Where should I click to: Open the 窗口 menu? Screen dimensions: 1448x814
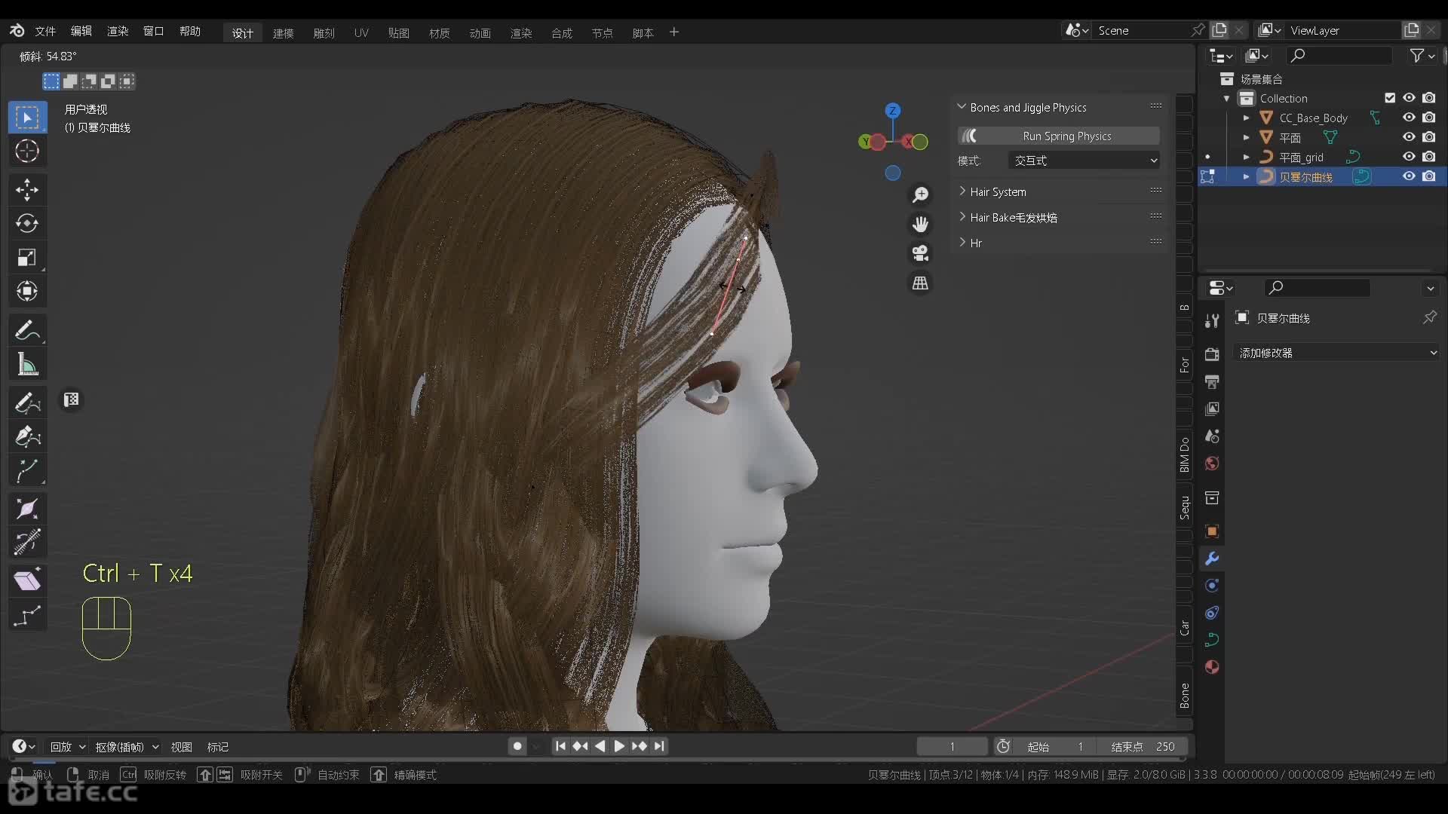pyautogui.click(x=153, y=31)
